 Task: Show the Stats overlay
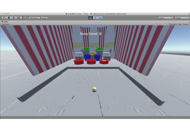point(180,24)
